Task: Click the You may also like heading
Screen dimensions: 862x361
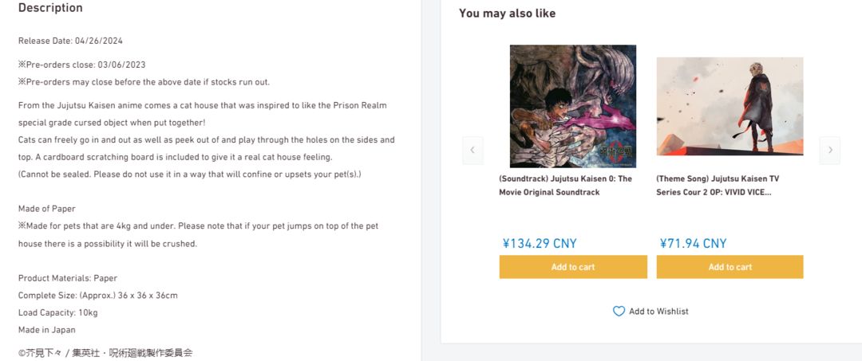Action: click(508, 14)
